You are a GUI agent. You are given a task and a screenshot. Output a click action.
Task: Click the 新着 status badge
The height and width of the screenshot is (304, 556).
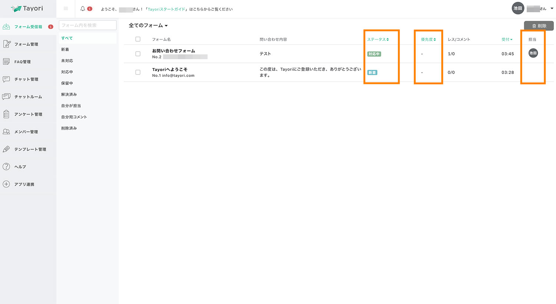click(x=372, y=72)
